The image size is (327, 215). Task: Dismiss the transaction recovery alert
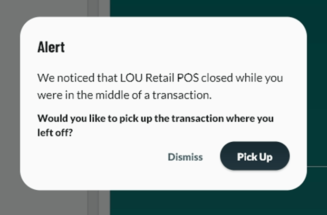[x=185, y=157]
